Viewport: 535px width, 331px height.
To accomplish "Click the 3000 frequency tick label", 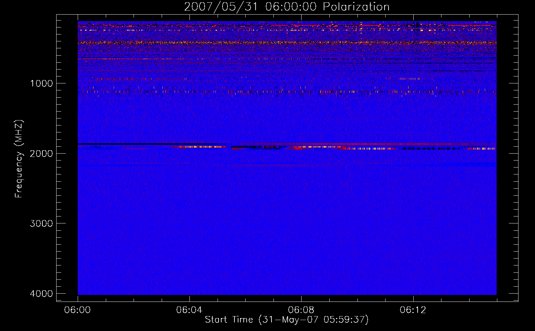I will click(41, 223).
